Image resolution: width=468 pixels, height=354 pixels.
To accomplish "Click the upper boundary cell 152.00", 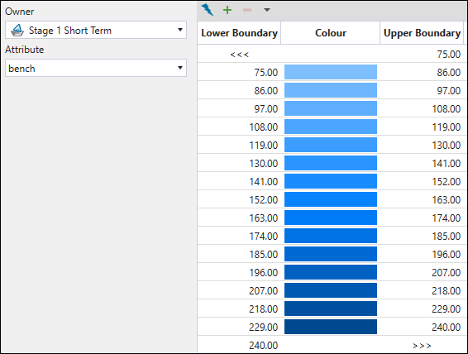I will click(x=422, y=181).
